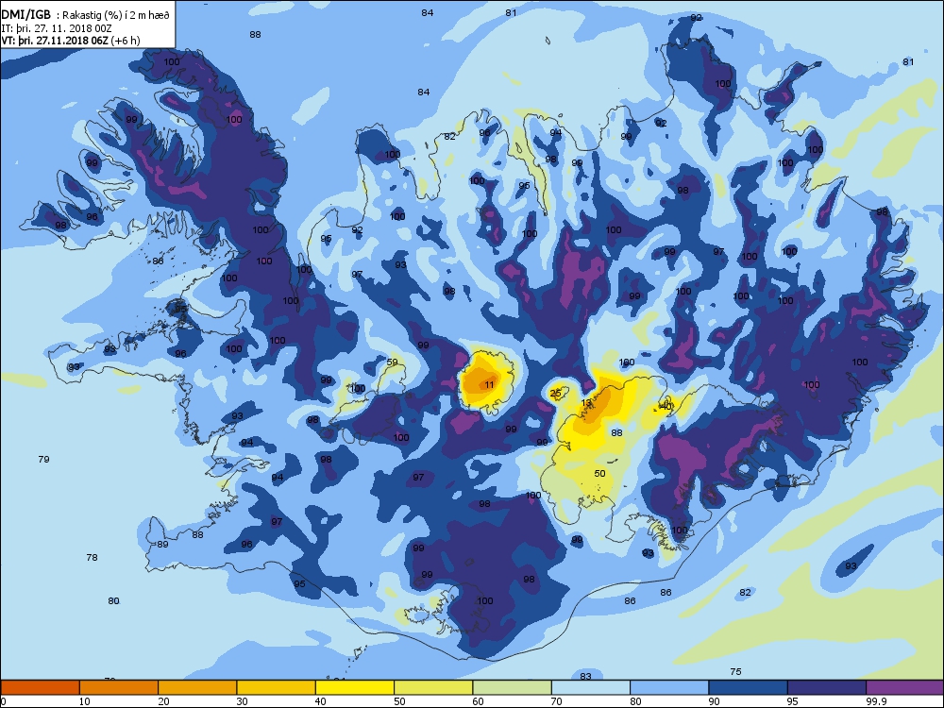944x708 pixels.
Task: Click the 40–50 bright yellow legend swatch
Action: [x=355, y=687]
